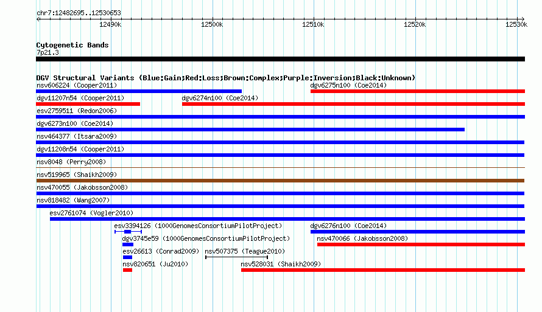
Task: Click the Cytogenetic Bands track title
Action: click(72, 45)
